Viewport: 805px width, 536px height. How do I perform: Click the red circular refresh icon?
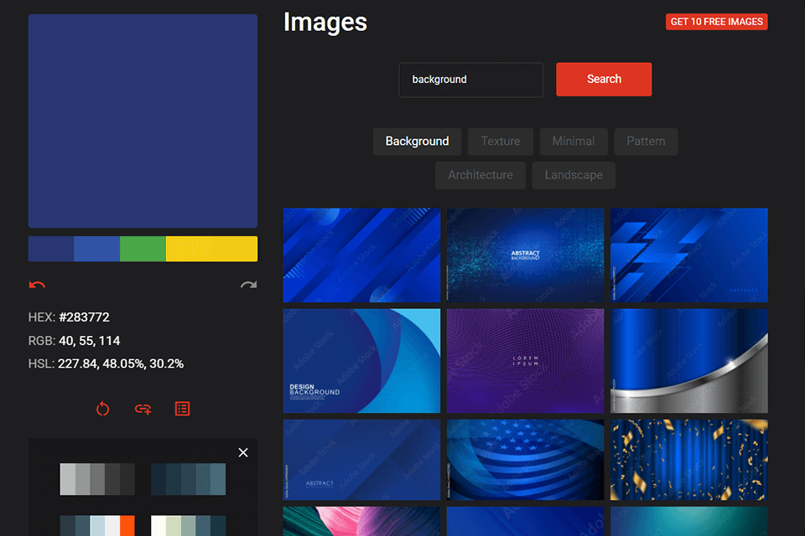pyautogui.click(x=102, y=409)
